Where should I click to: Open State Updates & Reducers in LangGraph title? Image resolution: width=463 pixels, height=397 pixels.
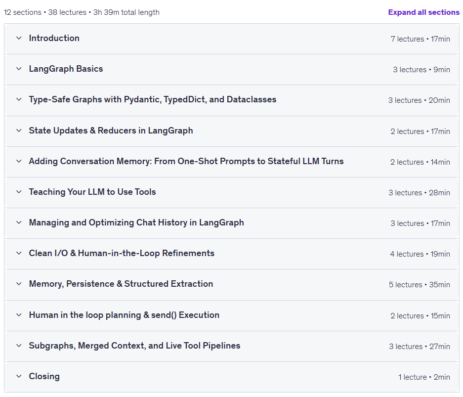111,131
